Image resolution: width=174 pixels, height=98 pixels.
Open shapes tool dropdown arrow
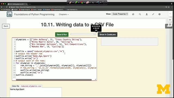click(x=84, y=2)
